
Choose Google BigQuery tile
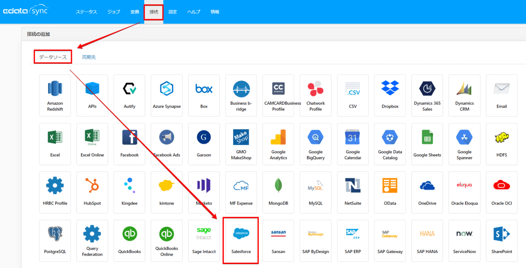click(x=316, y=144)
